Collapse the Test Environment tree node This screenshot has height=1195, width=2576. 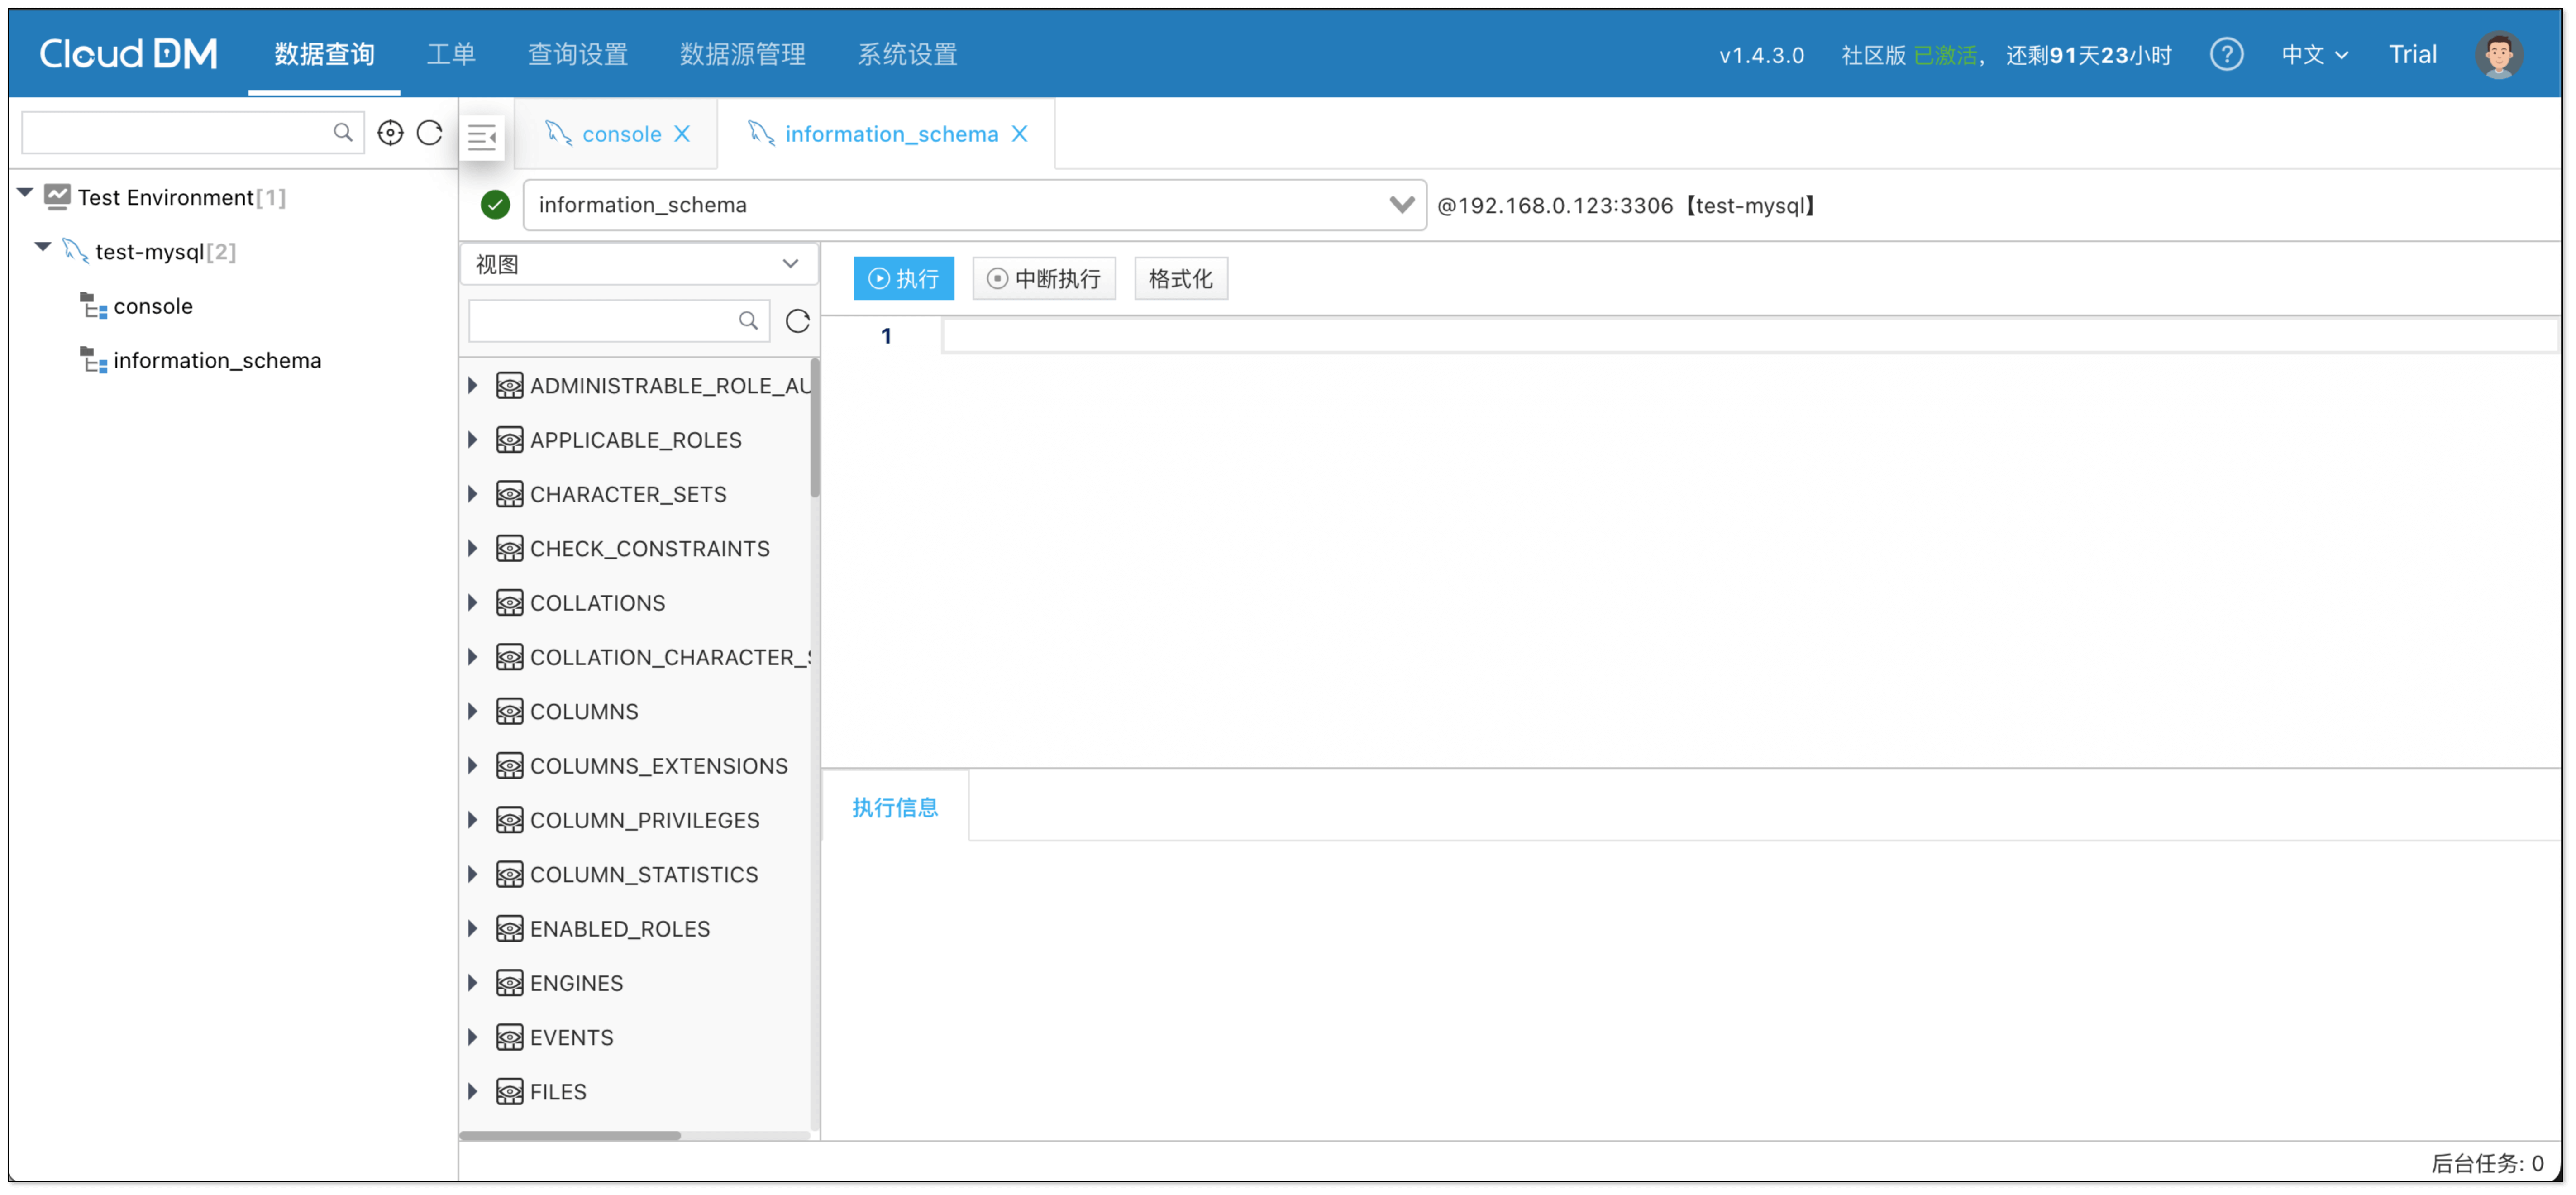point(26,193)
